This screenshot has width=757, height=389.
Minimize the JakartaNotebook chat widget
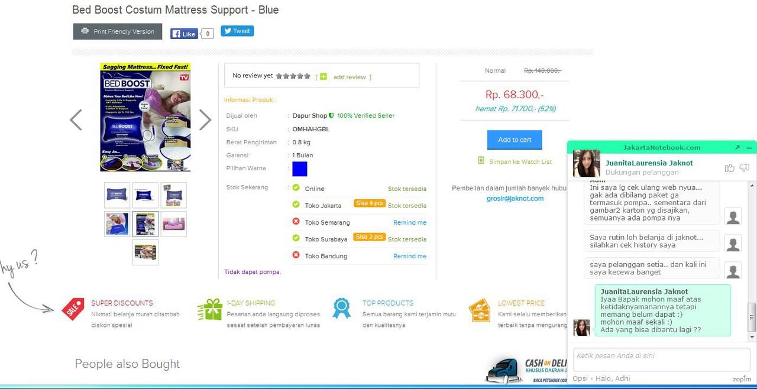(x=749, y=148)
